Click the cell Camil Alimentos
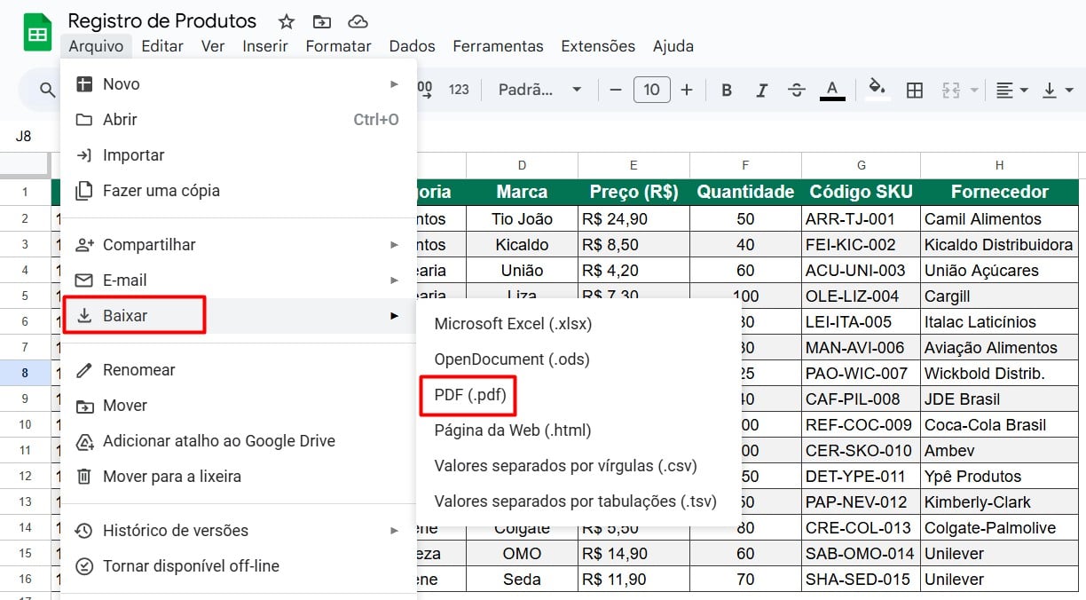Screen dimensions: 1086x600 click(1000, 218)
